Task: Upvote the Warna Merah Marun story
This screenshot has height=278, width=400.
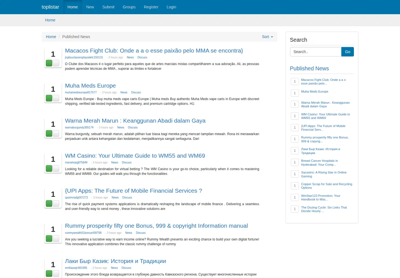Action: point(49,133)
